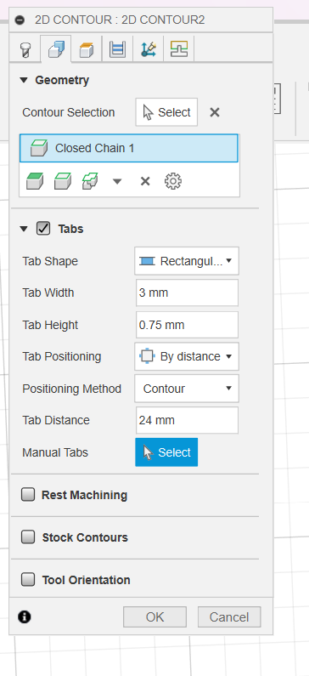Switch to the Heights tab icon
The width and height of the screenshot is (309, 676).
87,49
